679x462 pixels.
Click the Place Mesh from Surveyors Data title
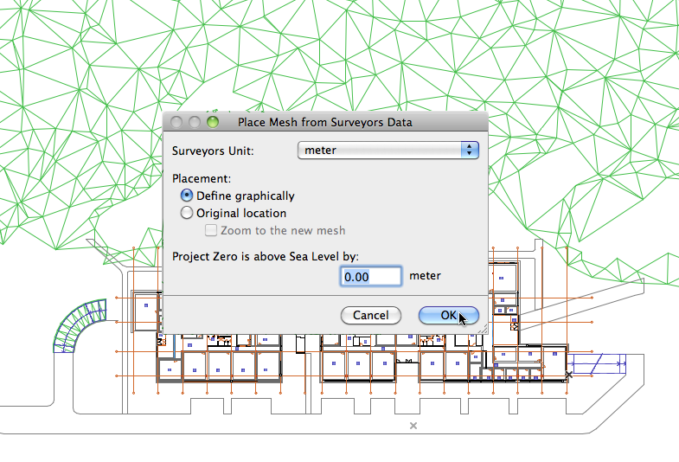[324, 123]
